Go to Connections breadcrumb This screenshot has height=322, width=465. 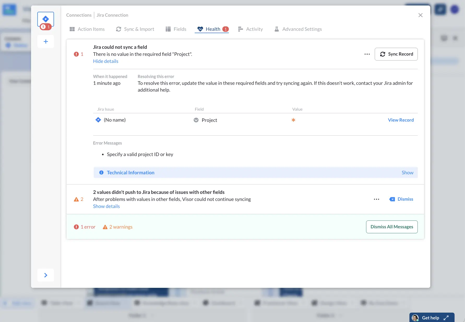tap(79, 15)
